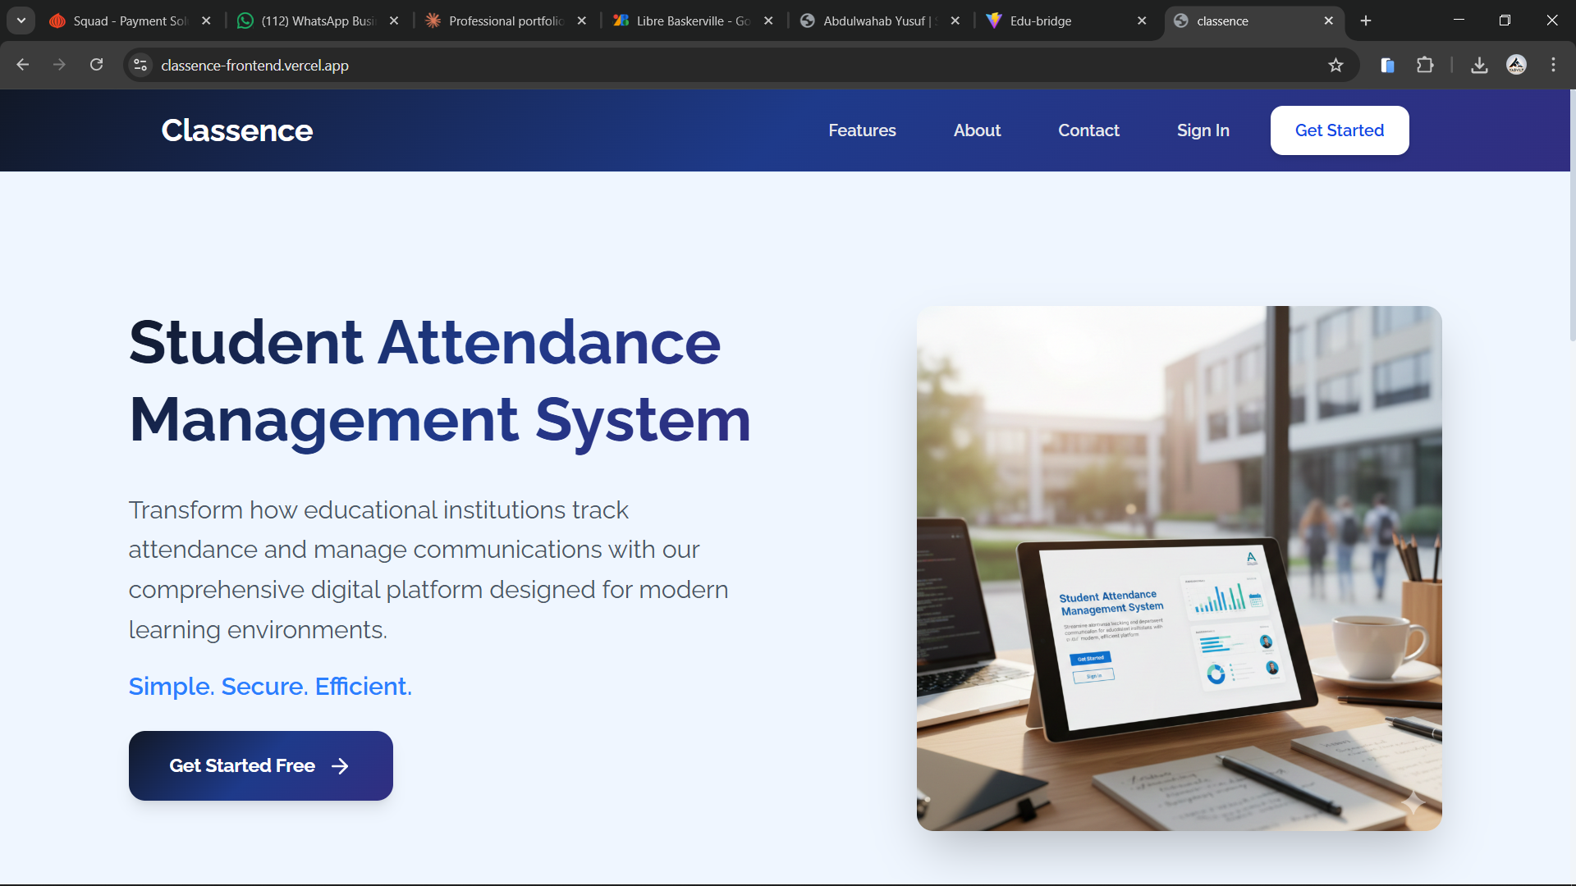The height and width of the screenshot is (886, 1576).
Task: Open the Contact nav link
Action: pyautogui.click(x=1088, y=130)
